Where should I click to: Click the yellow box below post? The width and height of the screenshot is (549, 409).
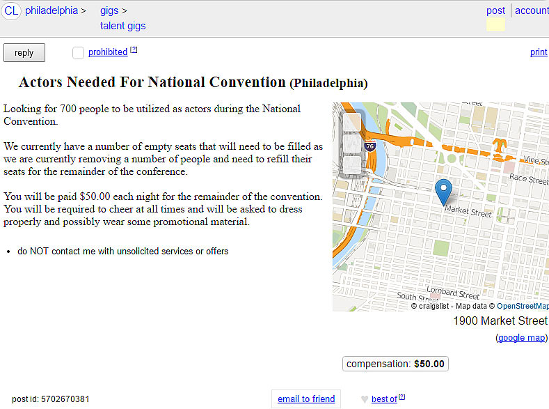coord(495,25)
